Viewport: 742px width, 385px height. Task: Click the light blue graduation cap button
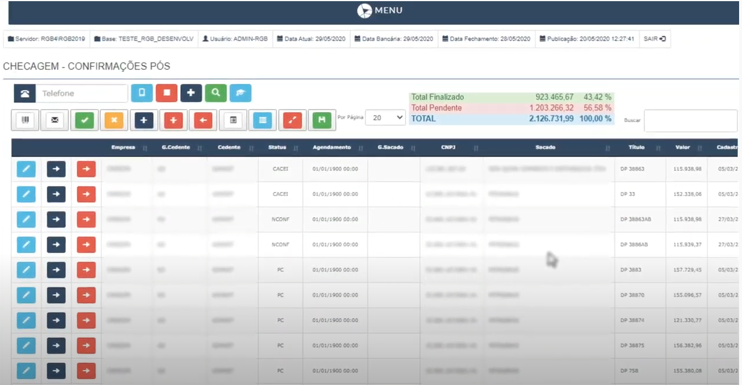pos(240,93)
